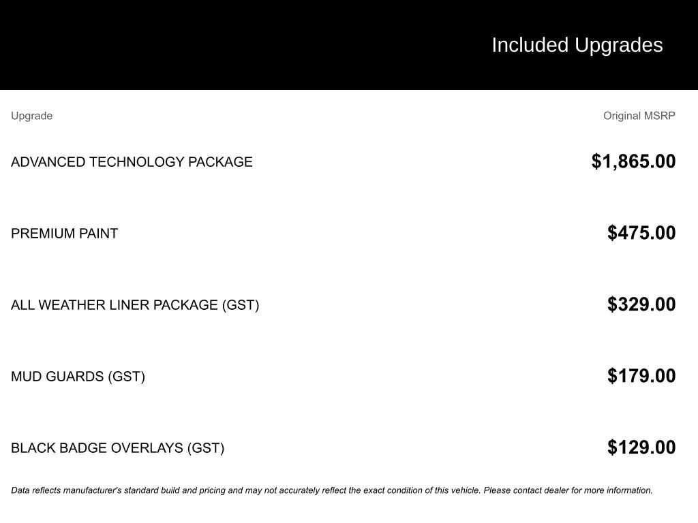Click the Original MSRP column header

pyautogui.click(x=639, y=116)
